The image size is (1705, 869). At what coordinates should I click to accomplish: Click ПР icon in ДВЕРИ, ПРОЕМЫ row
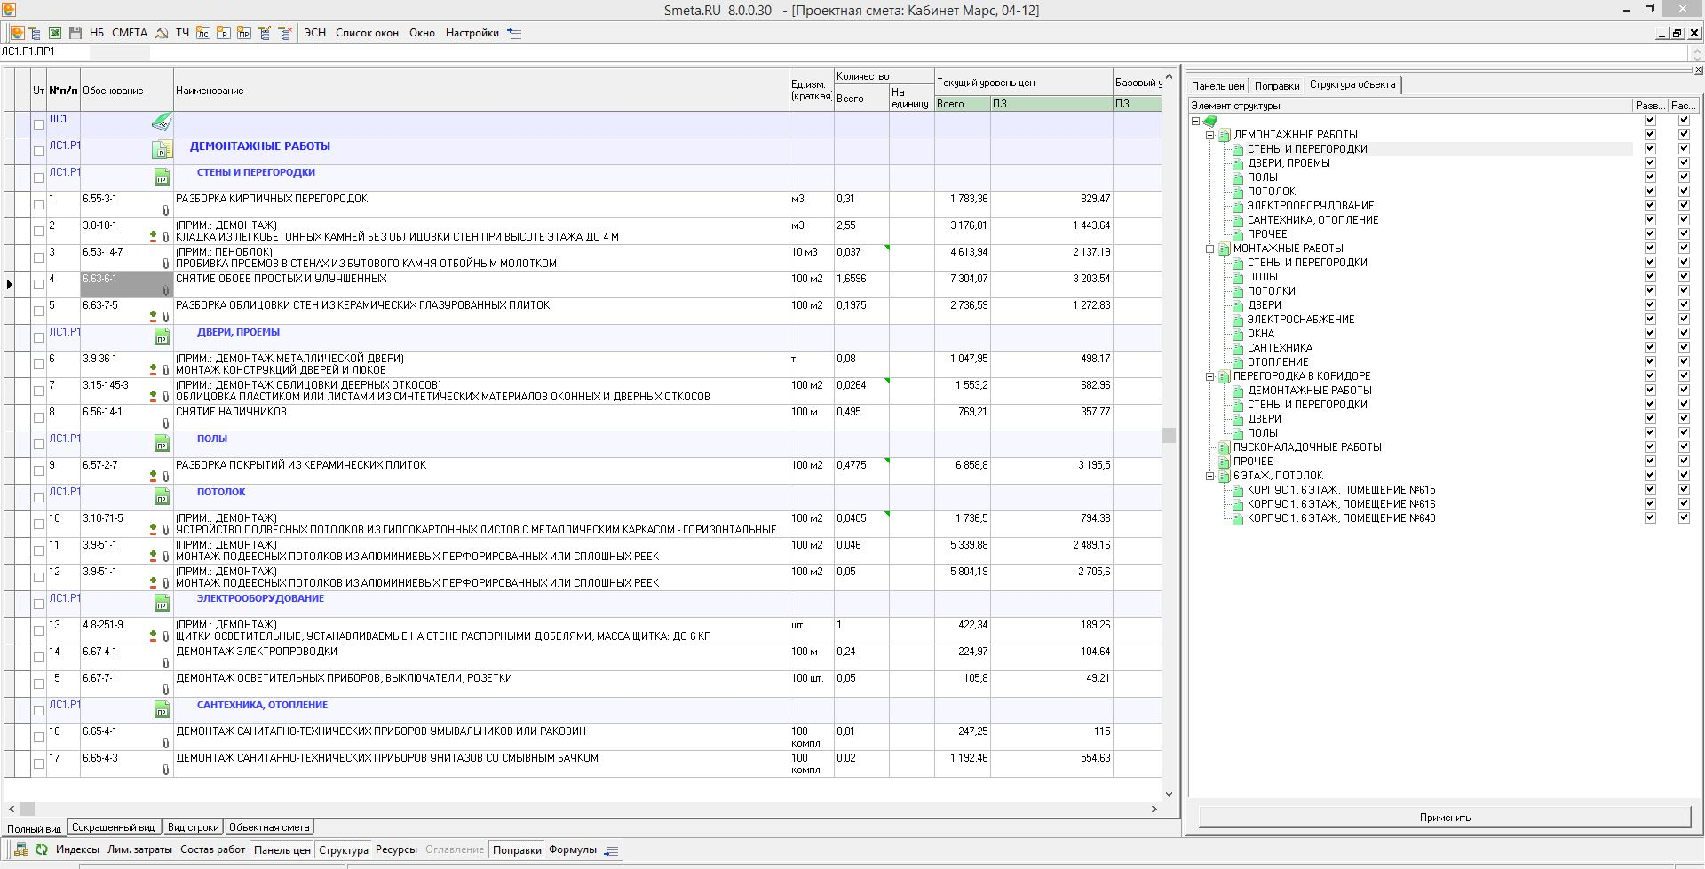point(162,336)
